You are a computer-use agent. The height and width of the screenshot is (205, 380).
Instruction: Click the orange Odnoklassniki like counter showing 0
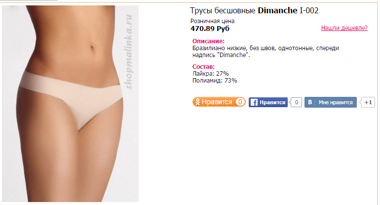click(x=240, y=102)
